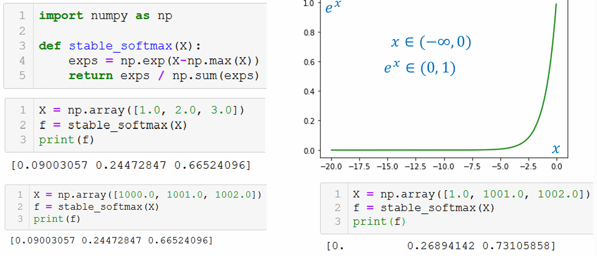Click the '0.8' y-axis tick label
Screen dimensions: 597x256
point(309,32)
